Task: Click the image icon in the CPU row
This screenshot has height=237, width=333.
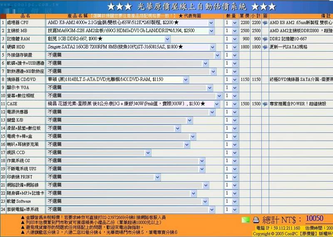Action: [265, 22]
